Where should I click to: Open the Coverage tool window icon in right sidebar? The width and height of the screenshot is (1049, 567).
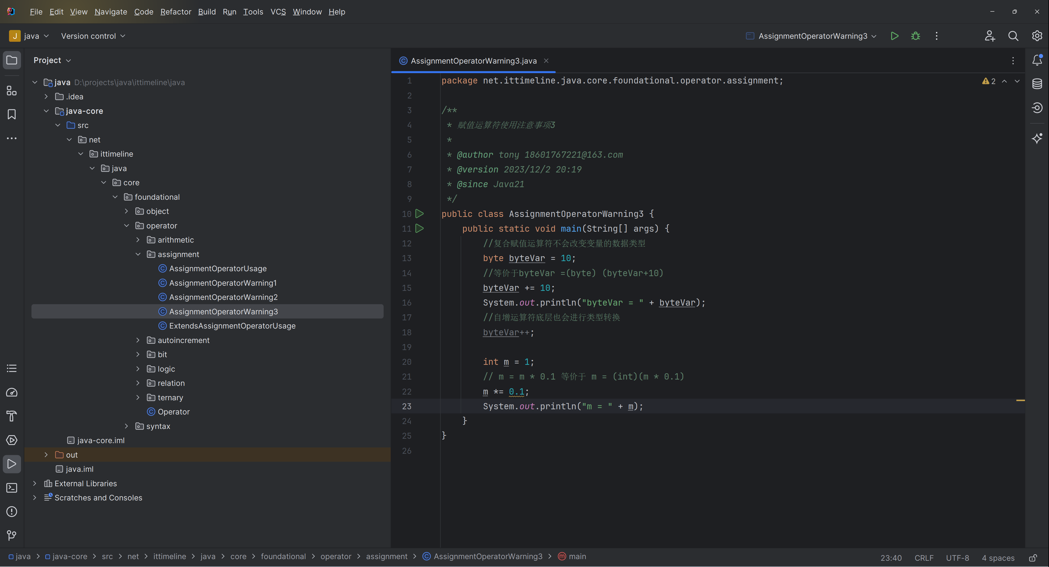[1037, 108]
